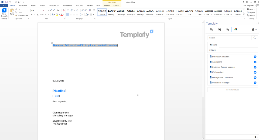Click the Save icon in quick access toolbar
Image resolution: width=259 pixels, height=140 pixels.
6,2
